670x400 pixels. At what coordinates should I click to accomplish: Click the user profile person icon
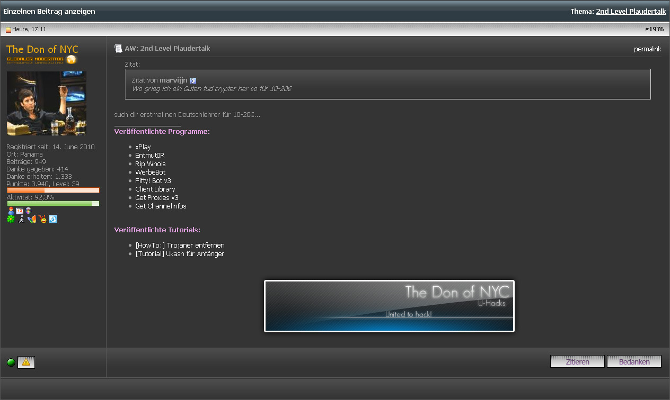[x=11, y=211]
